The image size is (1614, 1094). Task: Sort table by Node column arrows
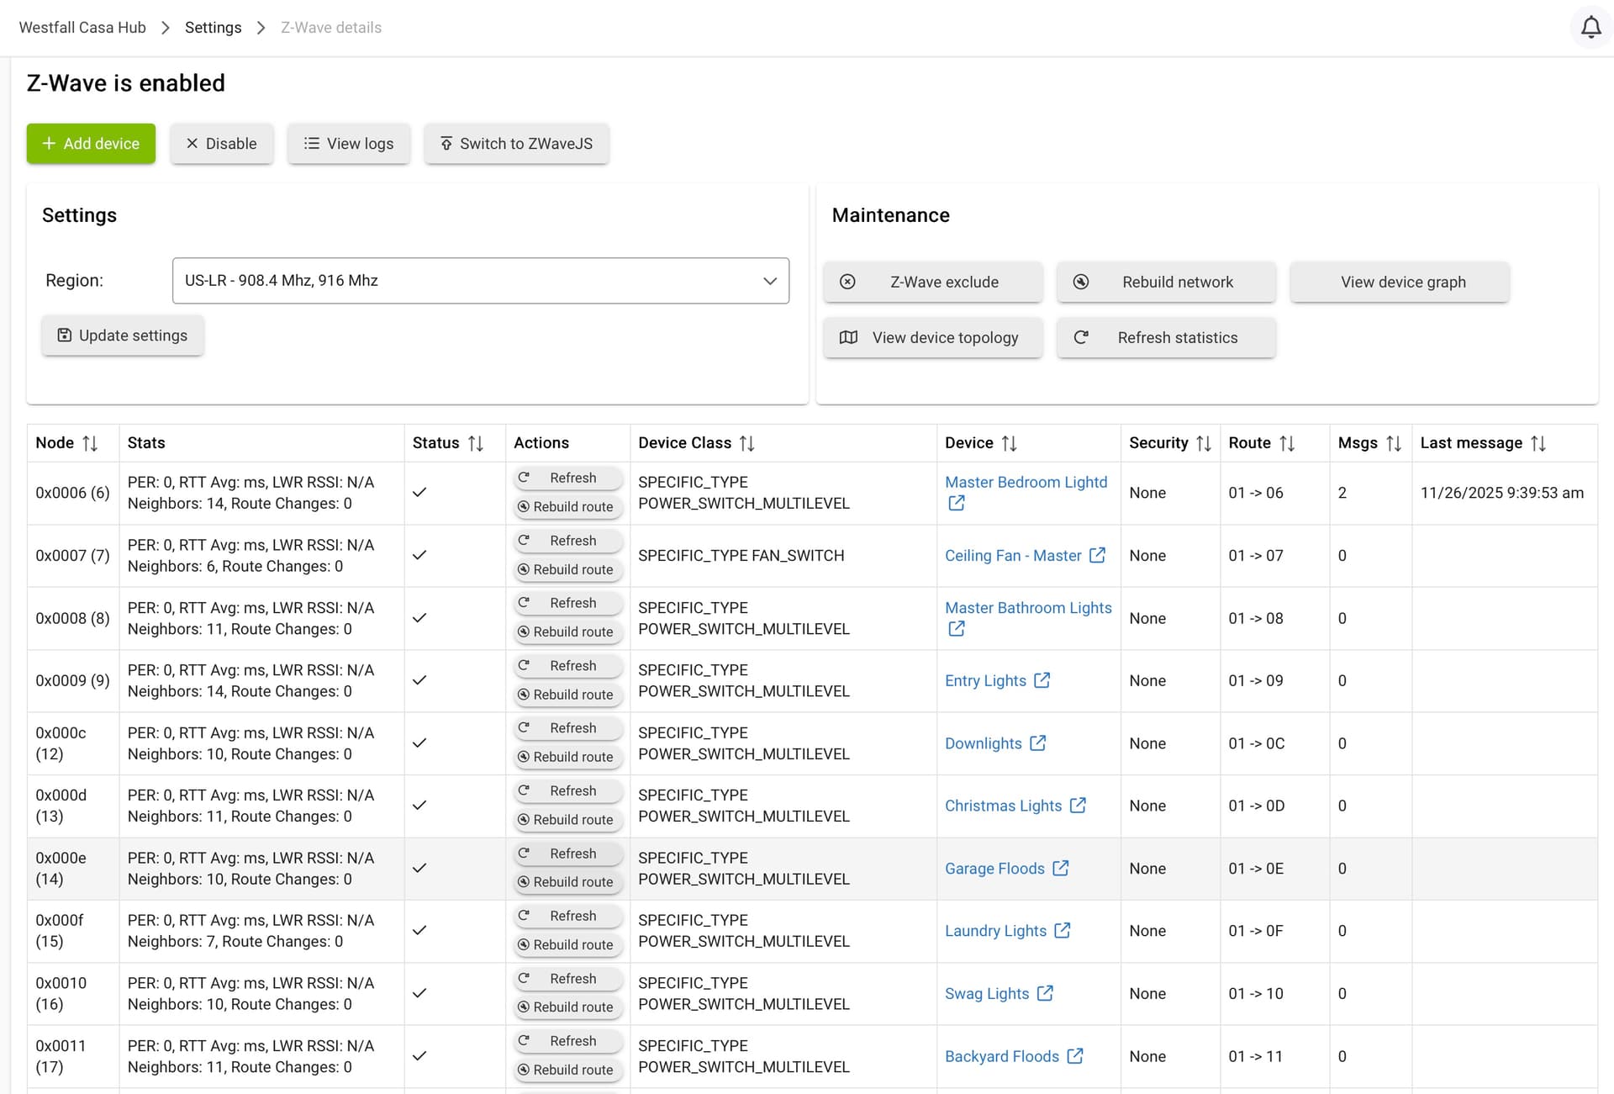90,443
